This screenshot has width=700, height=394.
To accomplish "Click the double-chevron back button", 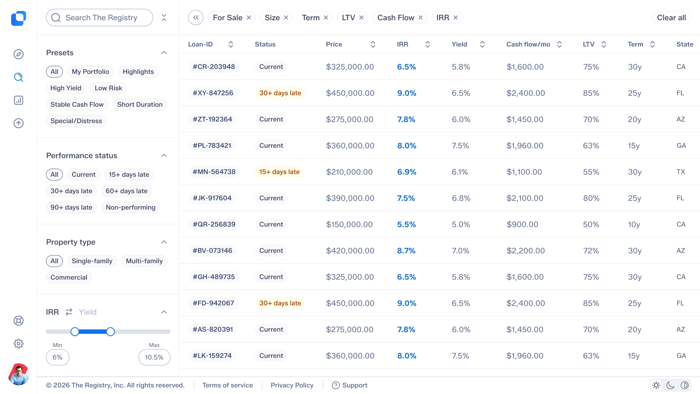I will tap(196, 18).
